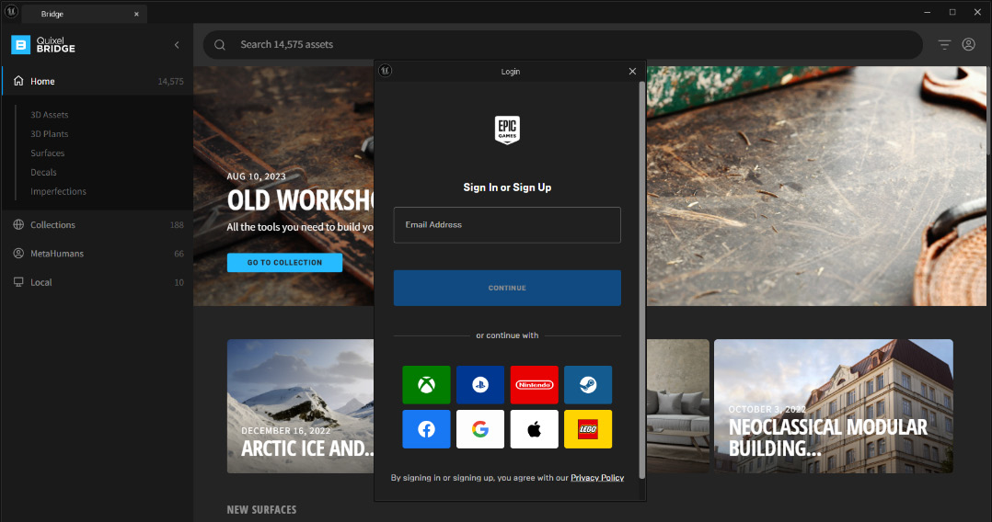The width and height of the screenshot is (992, 522).
Task: Open 3D Plants category
Action: 50,134
